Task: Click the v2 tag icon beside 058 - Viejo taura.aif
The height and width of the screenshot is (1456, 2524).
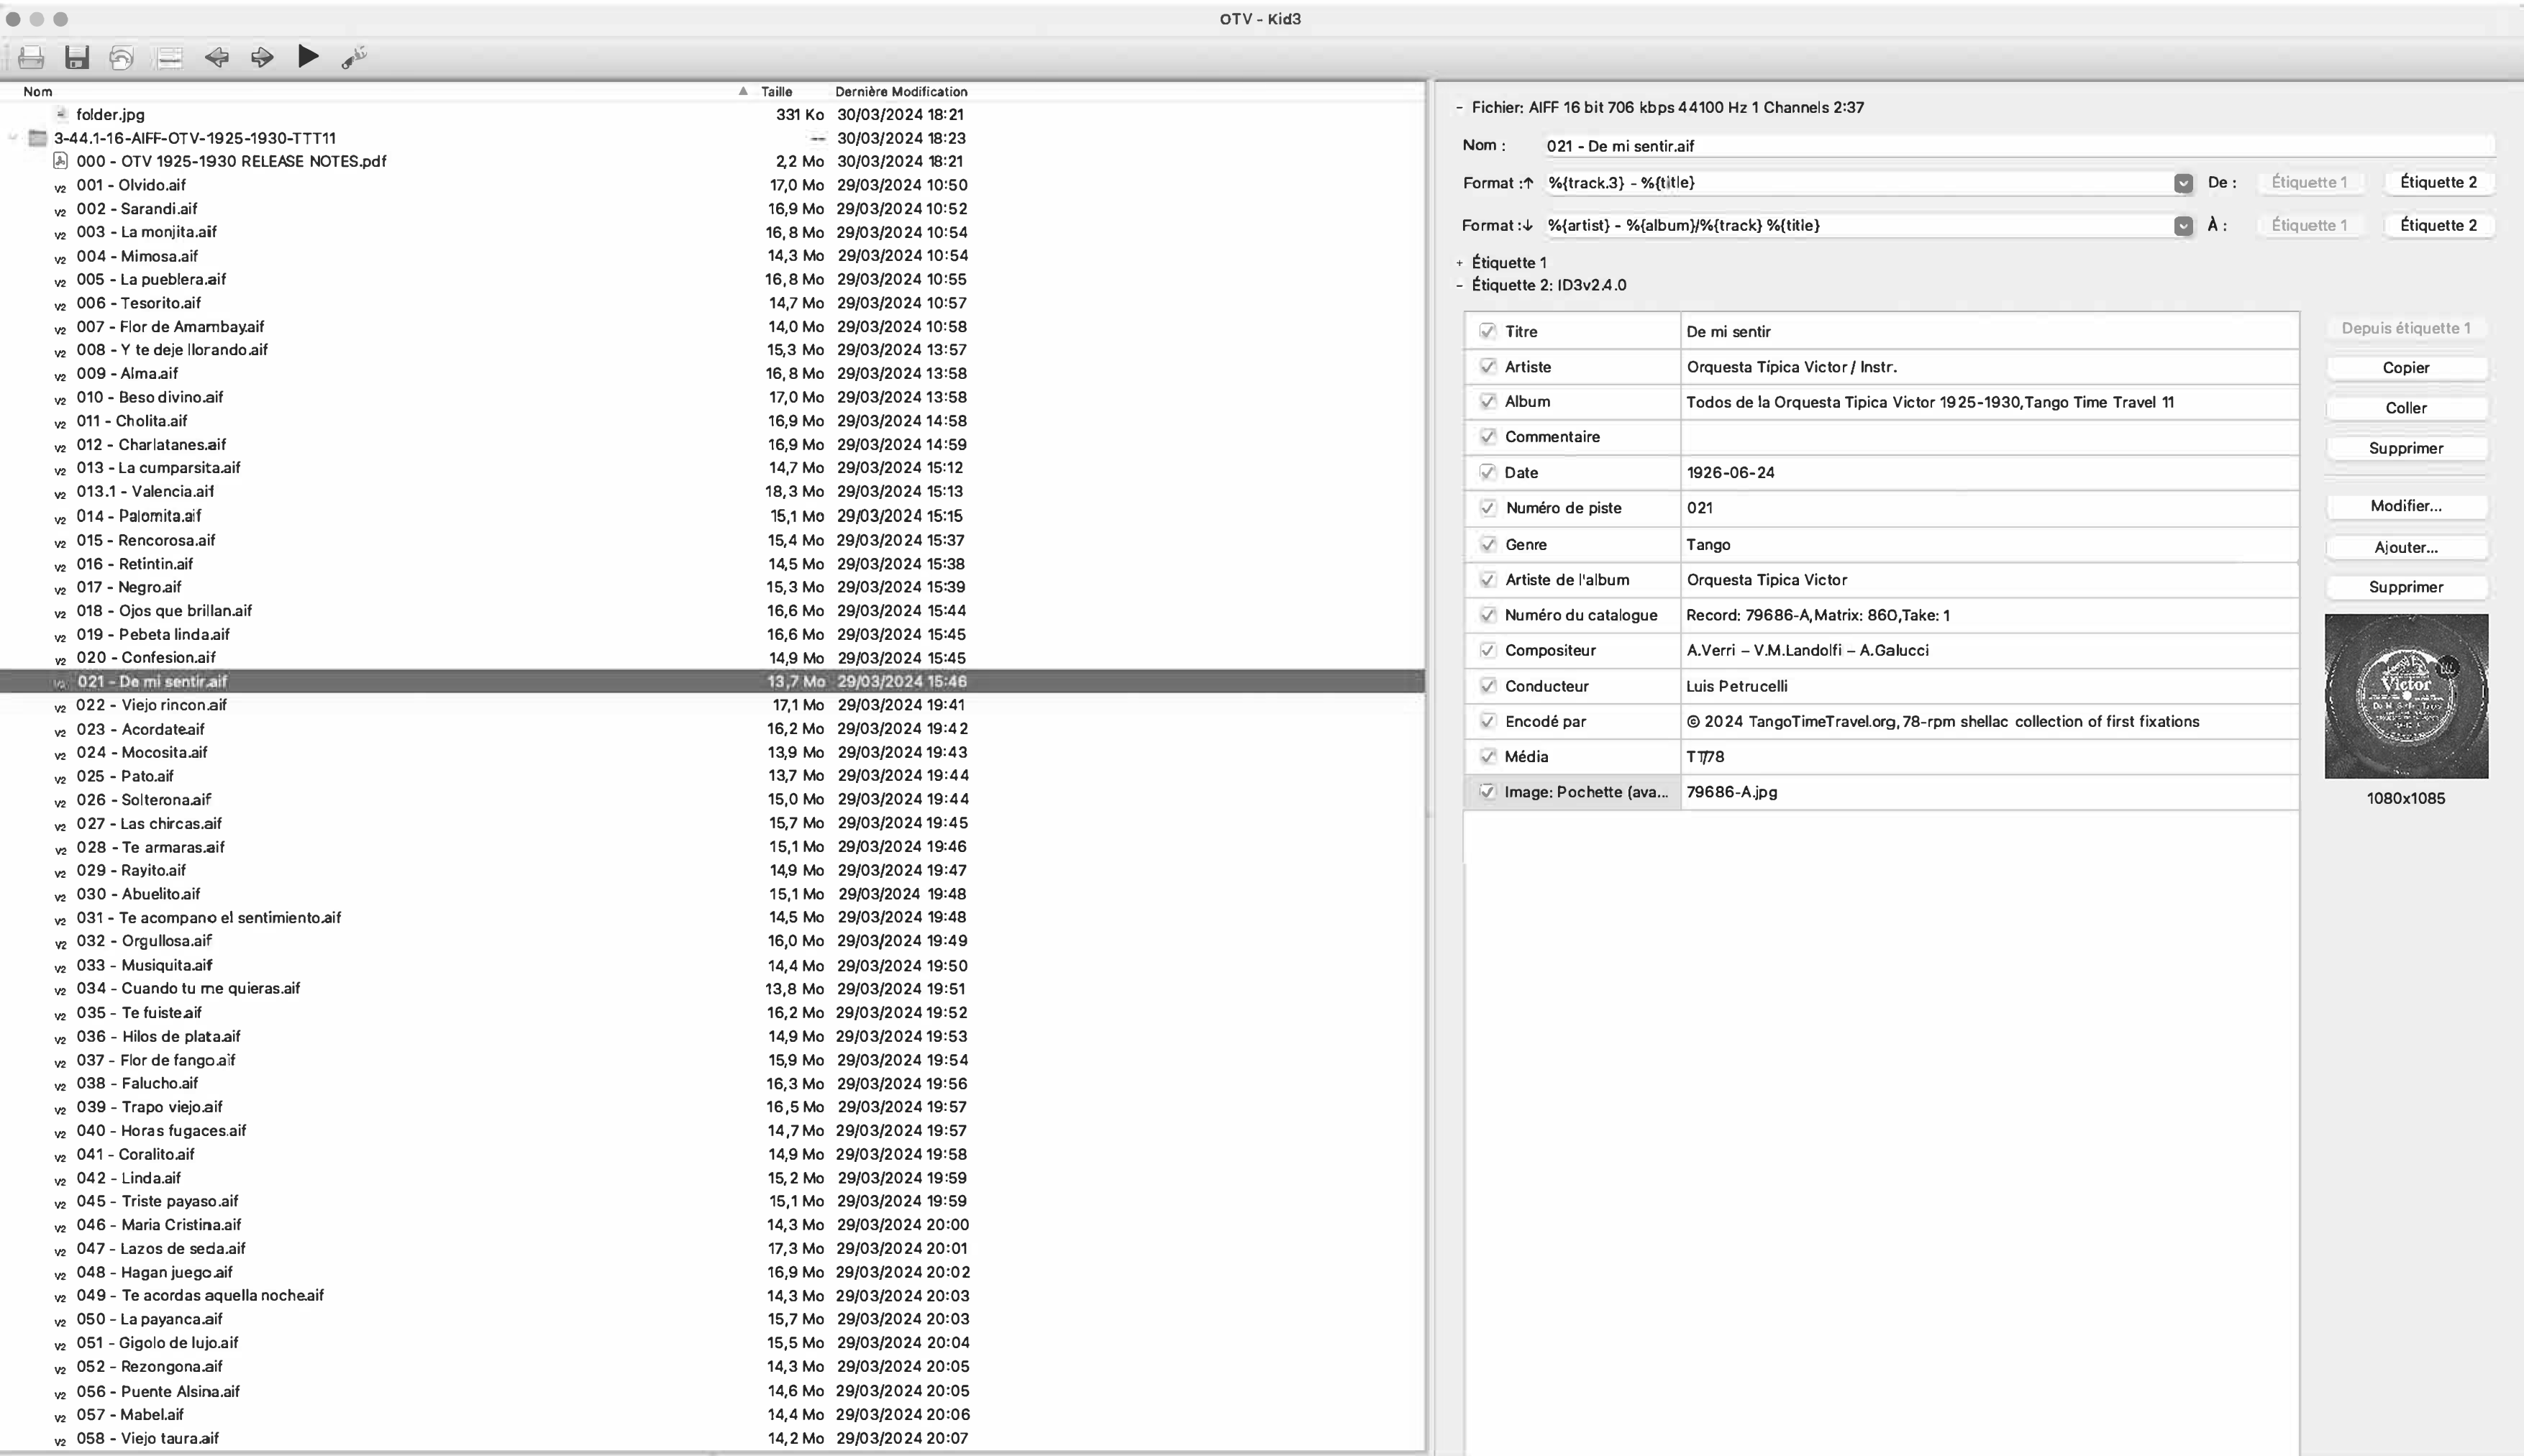Action: click(x=60, y=1440)
